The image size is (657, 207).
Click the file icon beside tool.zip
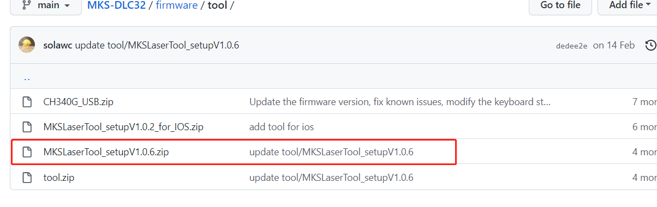27,178
